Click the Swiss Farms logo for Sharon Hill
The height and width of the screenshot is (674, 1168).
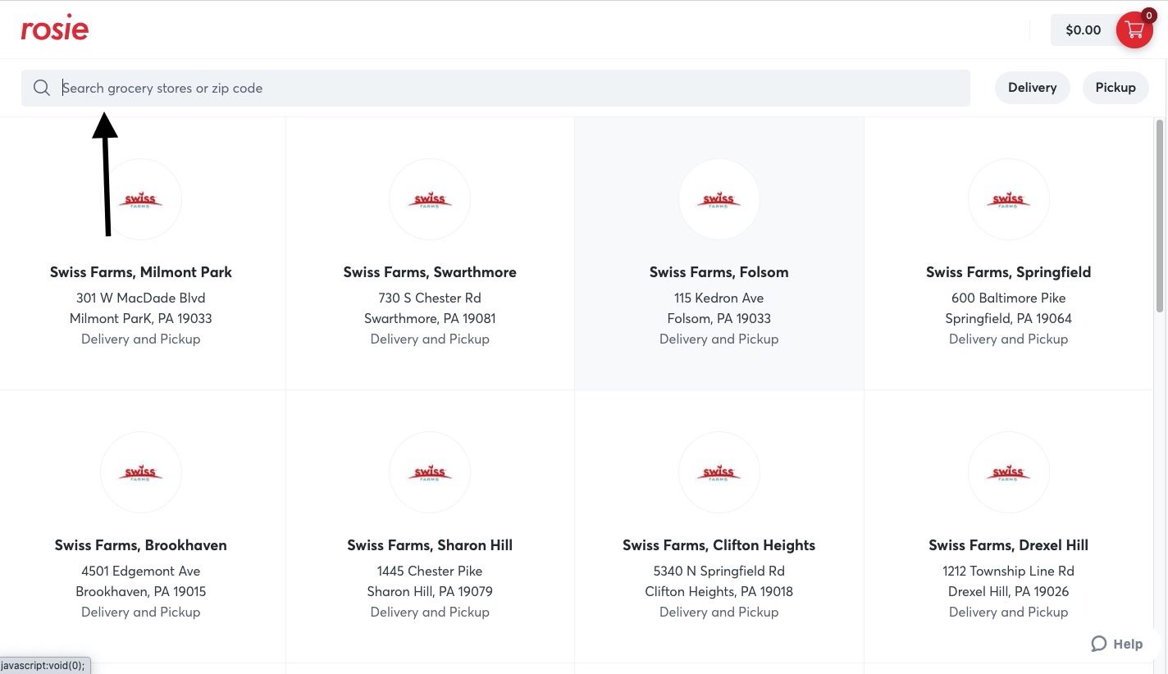click(x=430, y=472)
